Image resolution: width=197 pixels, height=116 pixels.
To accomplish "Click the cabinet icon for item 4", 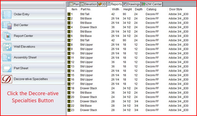I will (x=69, y=27).
